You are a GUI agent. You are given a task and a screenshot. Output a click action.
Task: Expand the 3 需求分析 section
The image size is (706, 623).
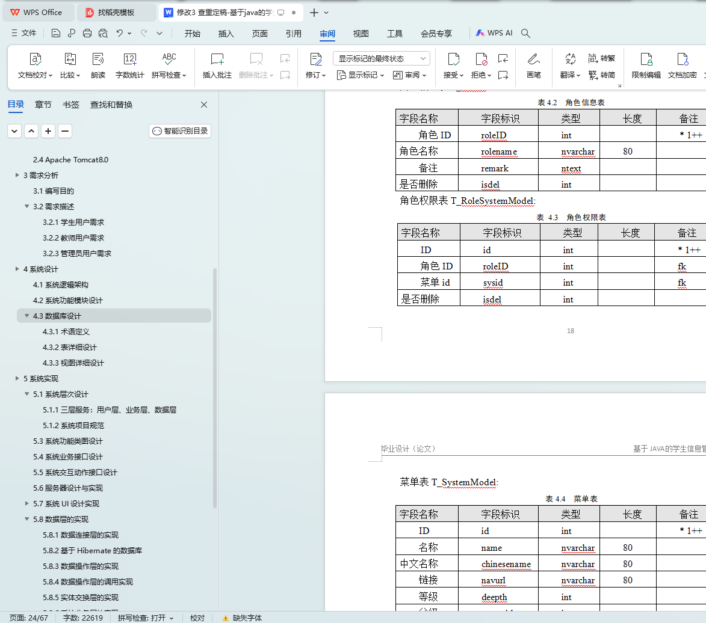pos(17,175)
